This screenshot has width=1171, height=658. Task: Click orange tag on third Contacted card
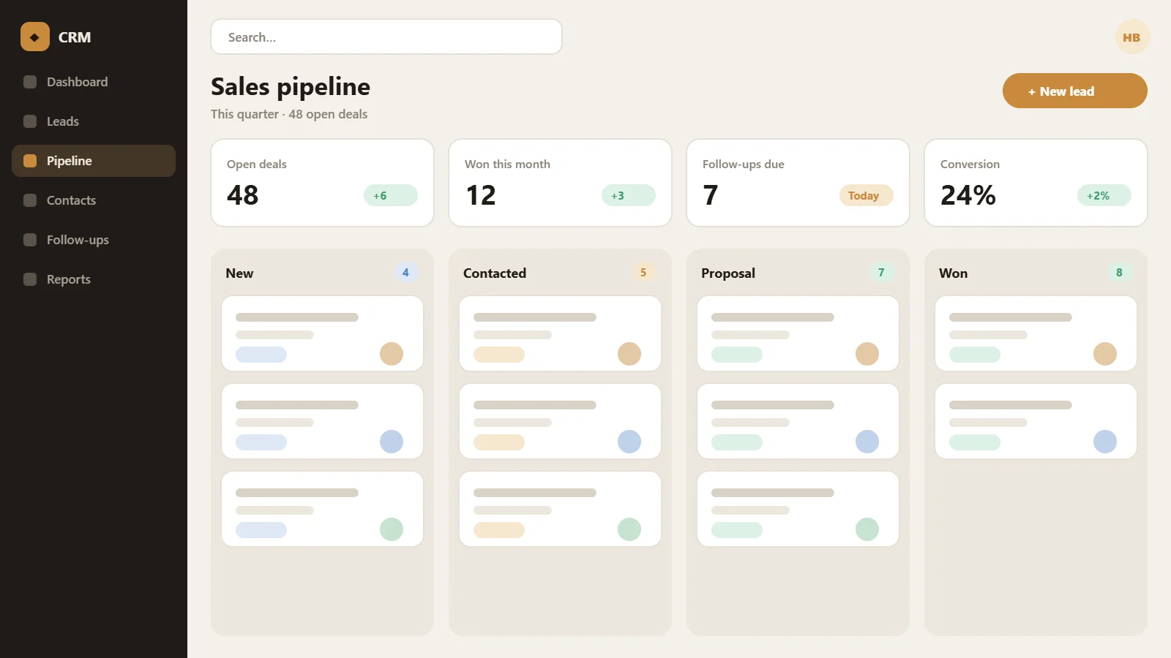(x=499, y=530)
